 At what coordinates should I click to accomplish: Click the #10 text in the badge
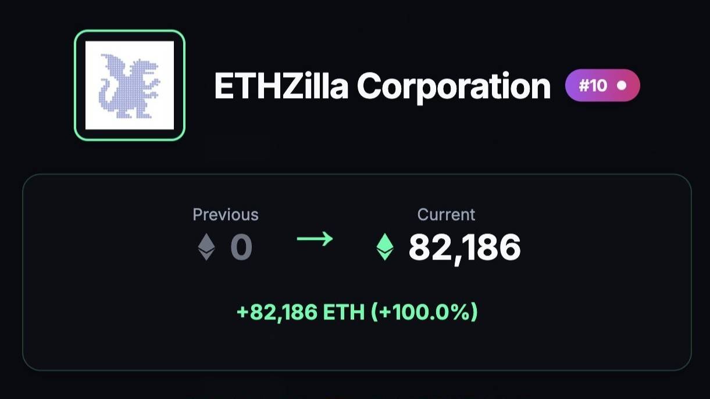[593, 86]
